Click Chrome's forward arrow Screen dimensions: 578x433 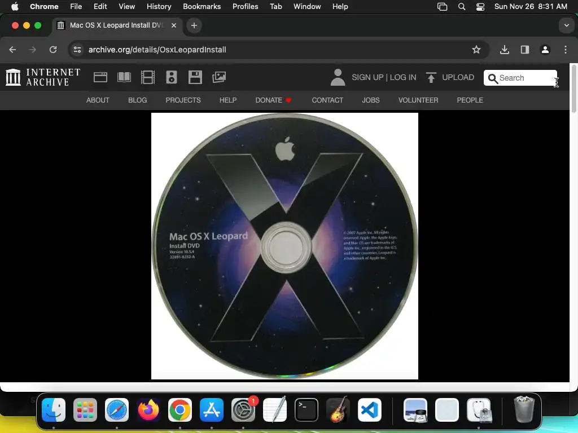[32, 50]
